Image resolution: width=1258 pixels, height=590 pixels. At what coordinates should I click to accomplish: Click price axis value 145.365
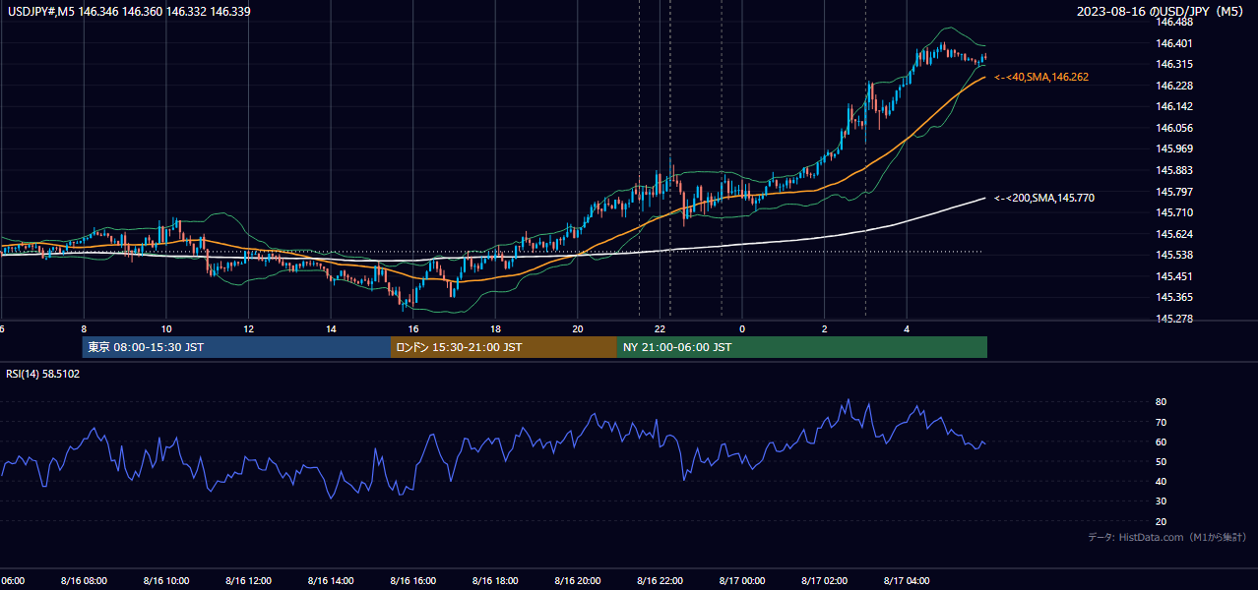[x=1175, y=297]
